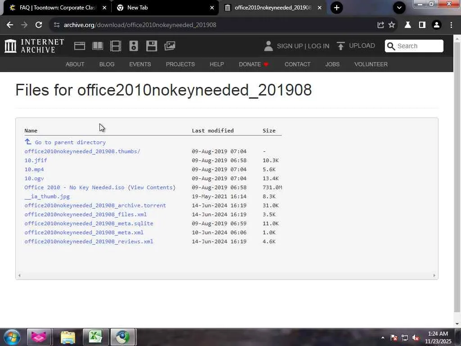This screenshot has width=461, height=346.
Task: Click the SIGN UP link
Action: click(289, 46)
